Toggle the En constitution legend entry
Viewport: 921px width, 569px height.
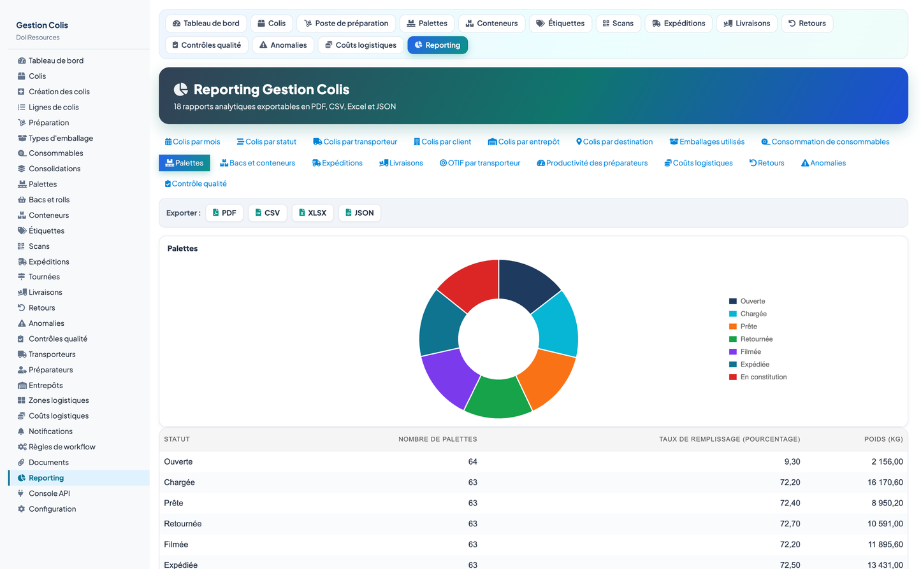click(758, 377)
